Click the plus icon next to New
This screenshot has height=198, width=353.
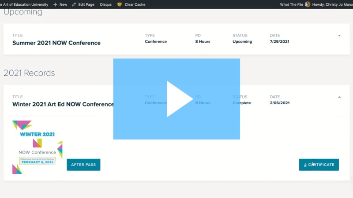coord(55,4)
